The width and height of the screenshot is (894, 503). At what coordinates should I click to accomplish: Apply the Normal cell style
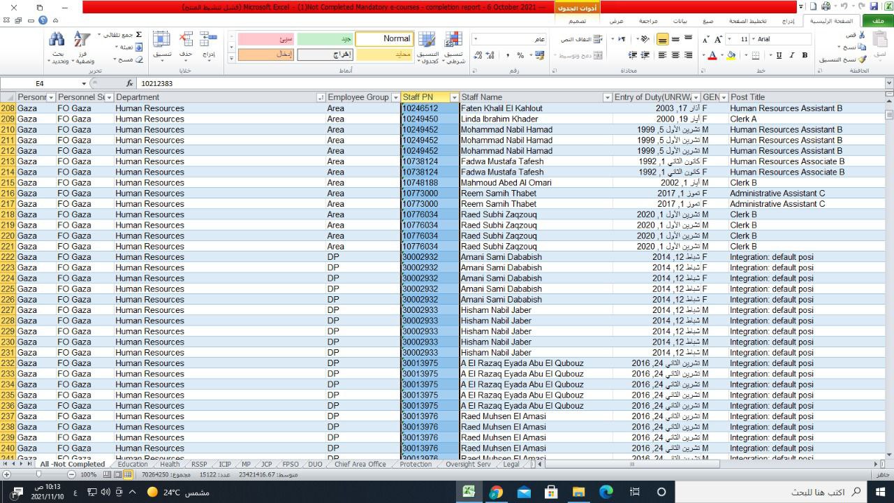[384, 39]
